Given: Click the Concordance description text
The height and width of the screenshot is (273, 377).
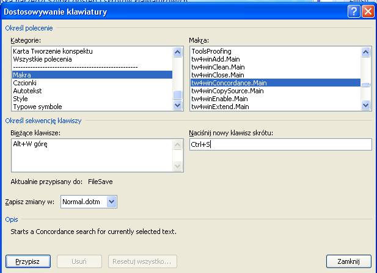Looking at the screenshot, I should (x=93, y=232).
